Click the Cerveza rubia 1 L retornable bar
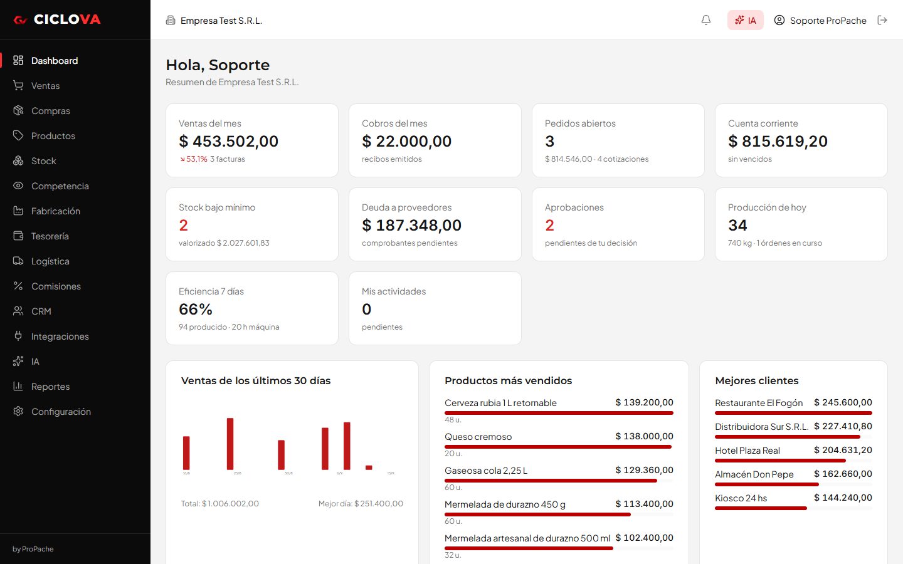The height and width of the screenshot is (564, 903). 559,413
